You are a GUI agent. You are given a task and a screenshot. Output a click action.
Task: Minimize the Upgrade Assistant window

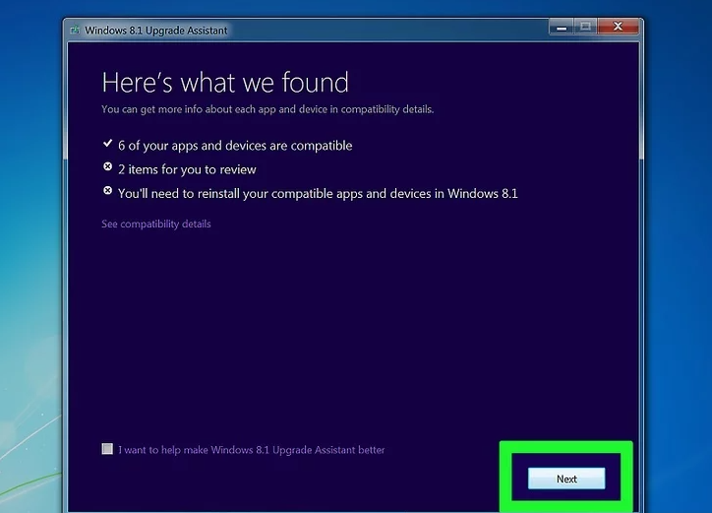tap(562, 28)
